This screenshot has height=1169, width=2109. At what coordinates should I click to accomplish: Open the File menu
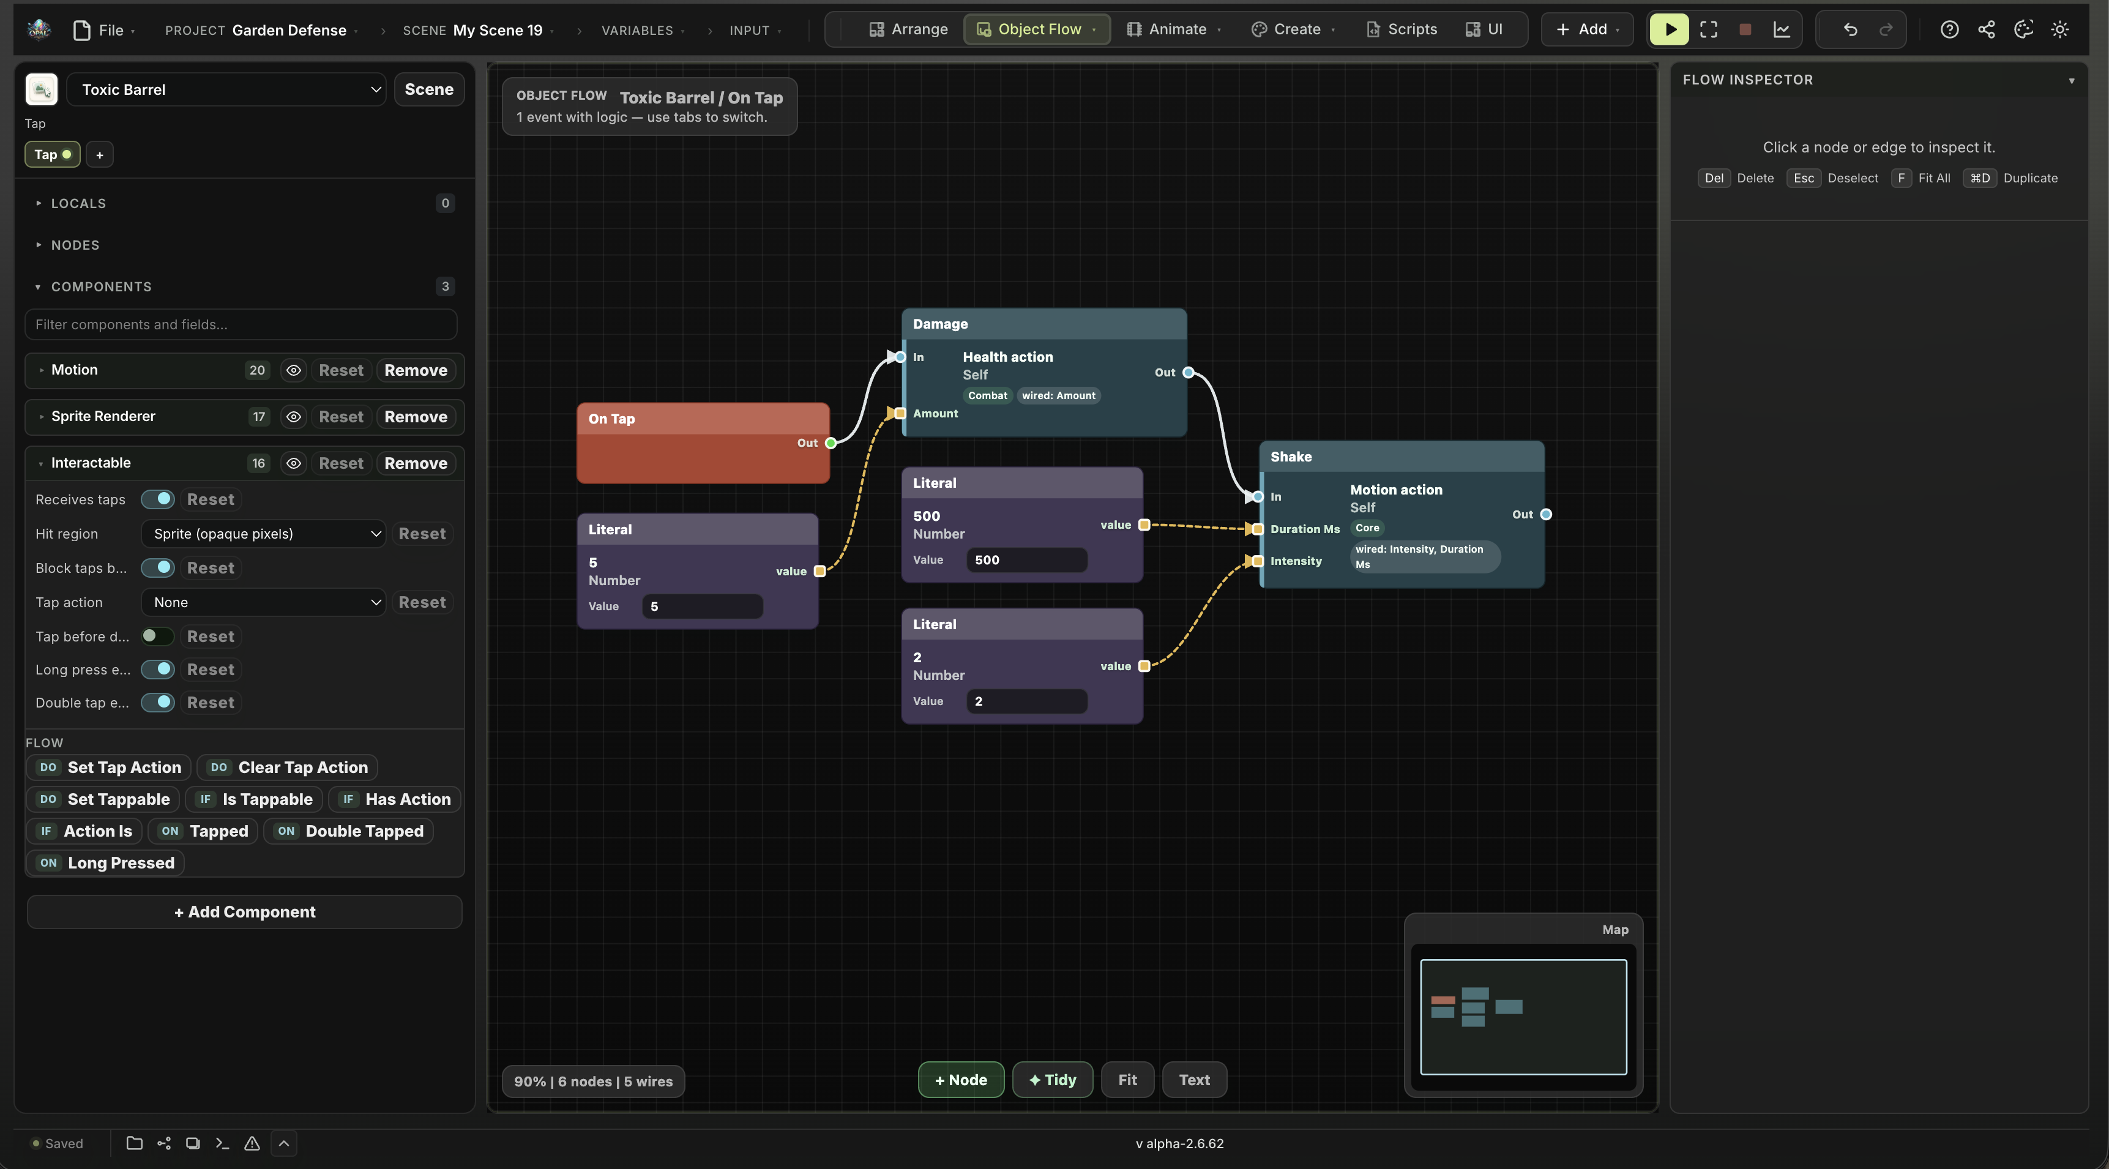click(103, 30)
